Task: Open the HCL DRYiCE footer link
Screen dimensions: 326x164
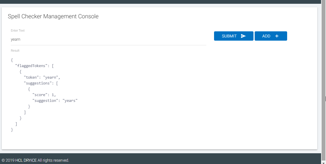Action: coord(26,160)
